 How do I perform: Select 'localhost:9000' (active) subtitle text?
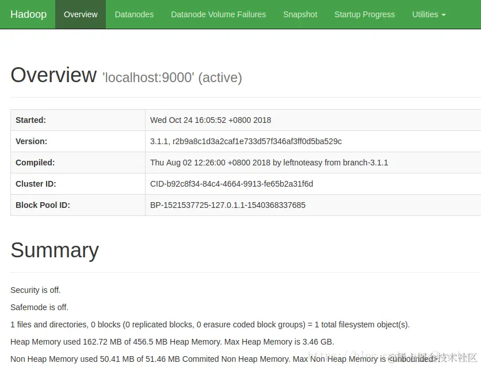click(172, 78)
